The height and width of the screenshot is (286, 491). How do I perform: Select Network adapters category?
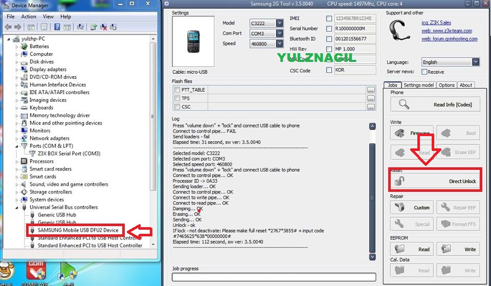[50, 138]
